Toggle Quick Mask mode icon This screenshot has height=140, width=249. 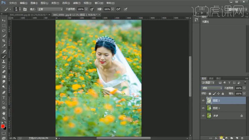(4, 133)
